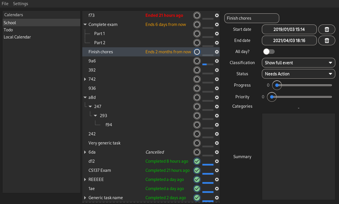
Task: Expand the 742 task tree
Action: (x=85, y=79)
